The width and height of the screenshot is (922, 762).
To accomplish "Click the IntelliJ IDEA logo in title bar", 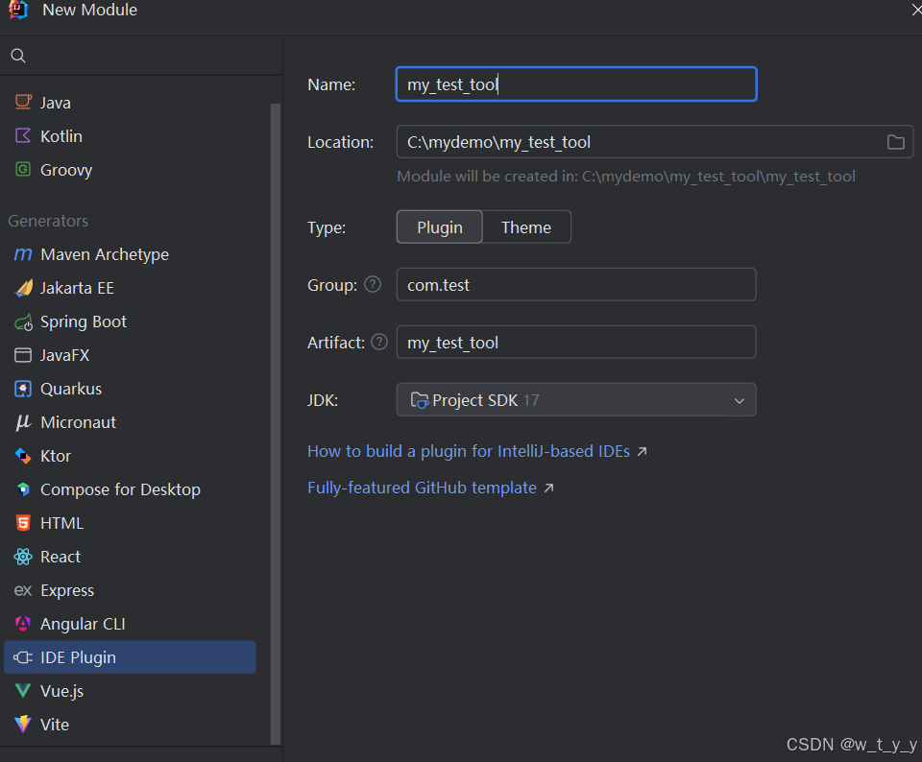I will tap(19, 10).
